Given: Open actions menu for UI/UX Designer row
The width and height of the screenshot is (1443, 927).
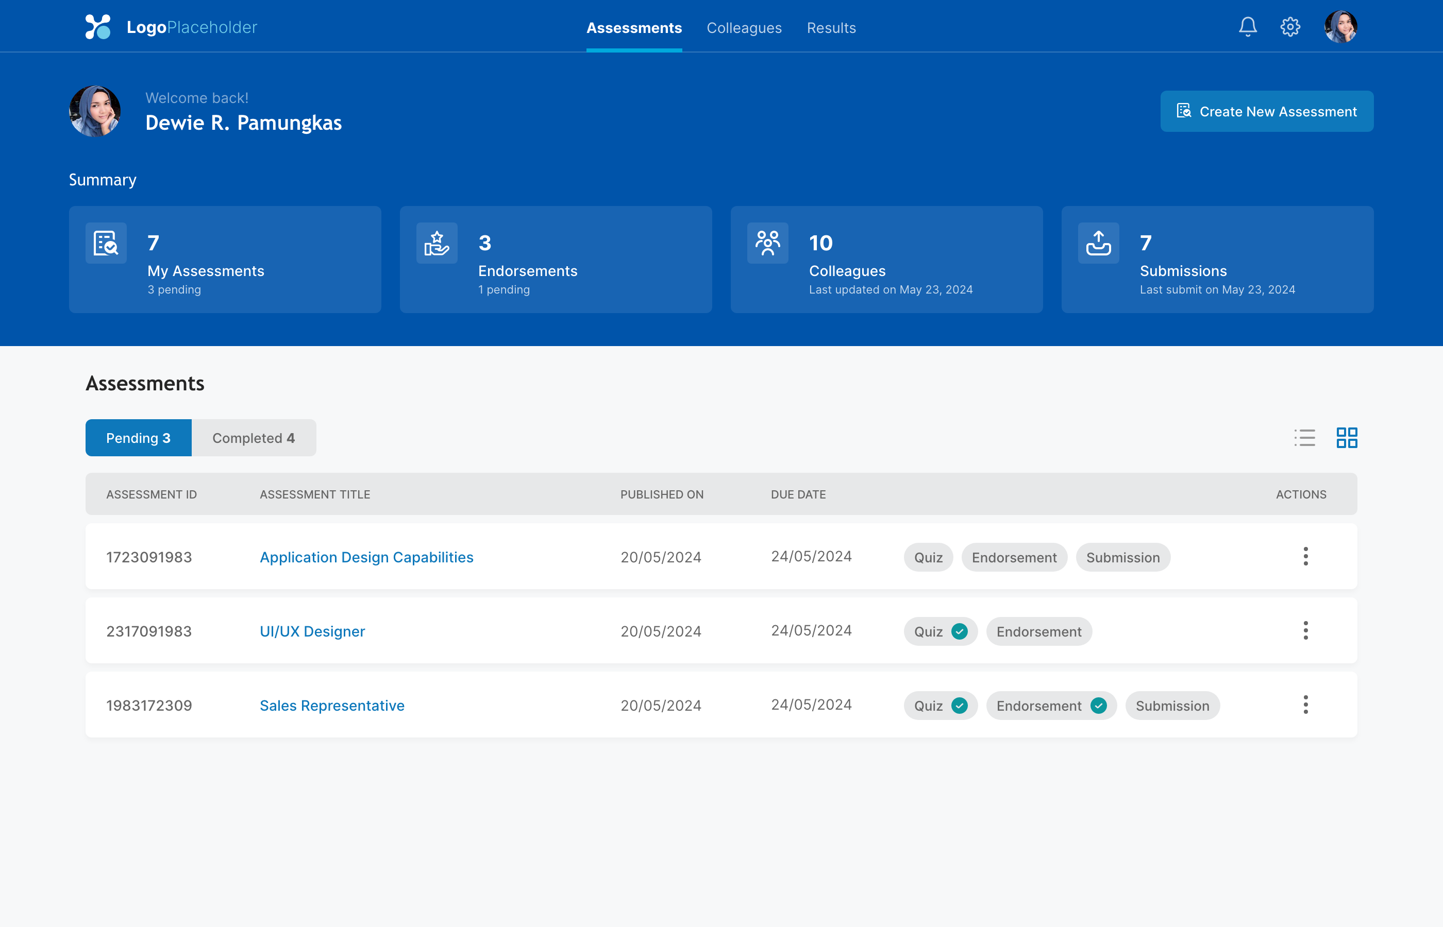Looking at the screenshot, I should click(x=1305, y=630).
